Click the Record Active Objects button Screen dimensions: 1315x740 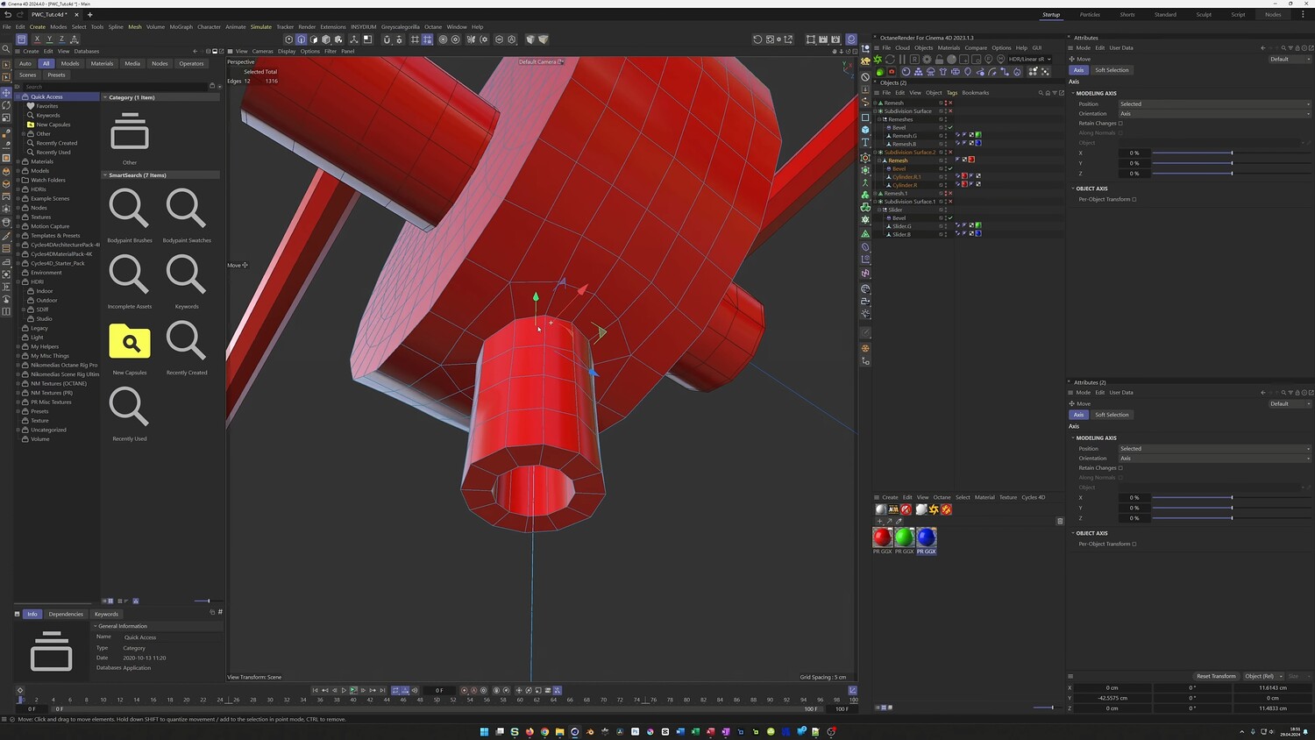tap(465, 691)
